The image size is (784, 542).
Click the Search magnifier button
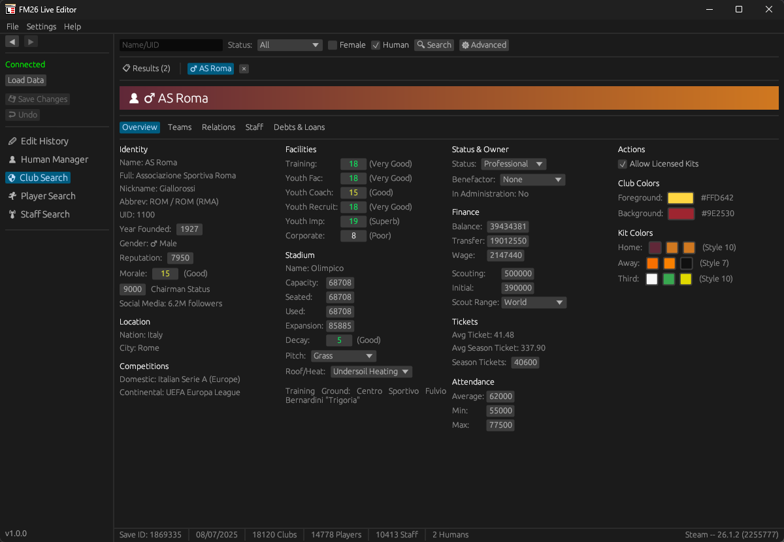click(434, 45)
